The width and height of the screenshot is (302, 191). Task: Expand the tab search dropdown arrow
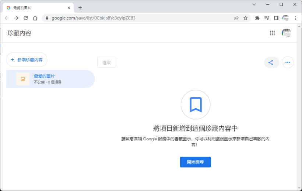click(254, 4)
